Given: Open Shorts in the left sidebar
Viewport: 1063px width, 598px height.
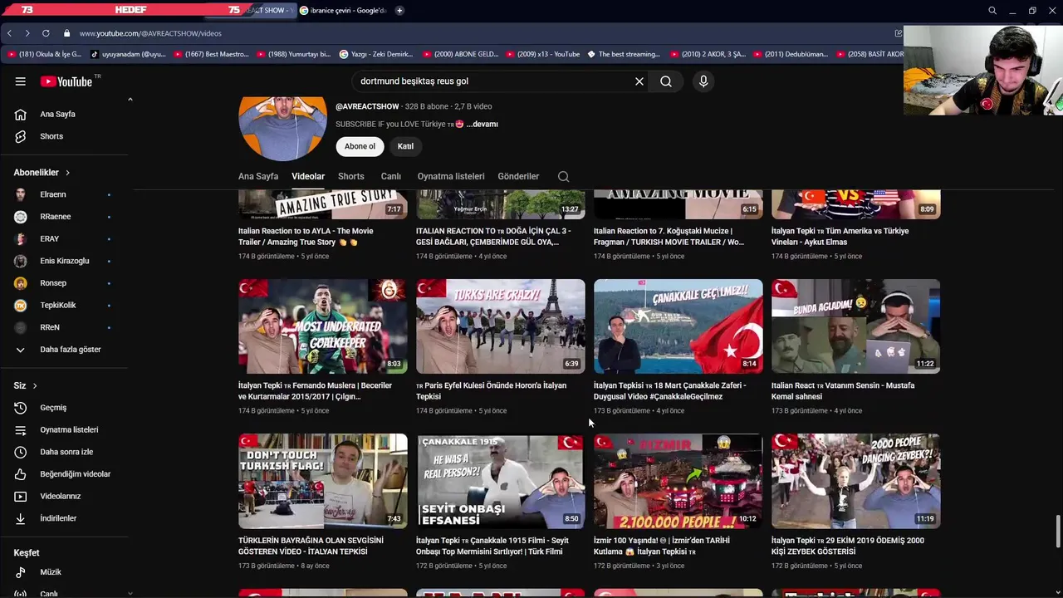Looking at the screenshot, I should point(51,136).
